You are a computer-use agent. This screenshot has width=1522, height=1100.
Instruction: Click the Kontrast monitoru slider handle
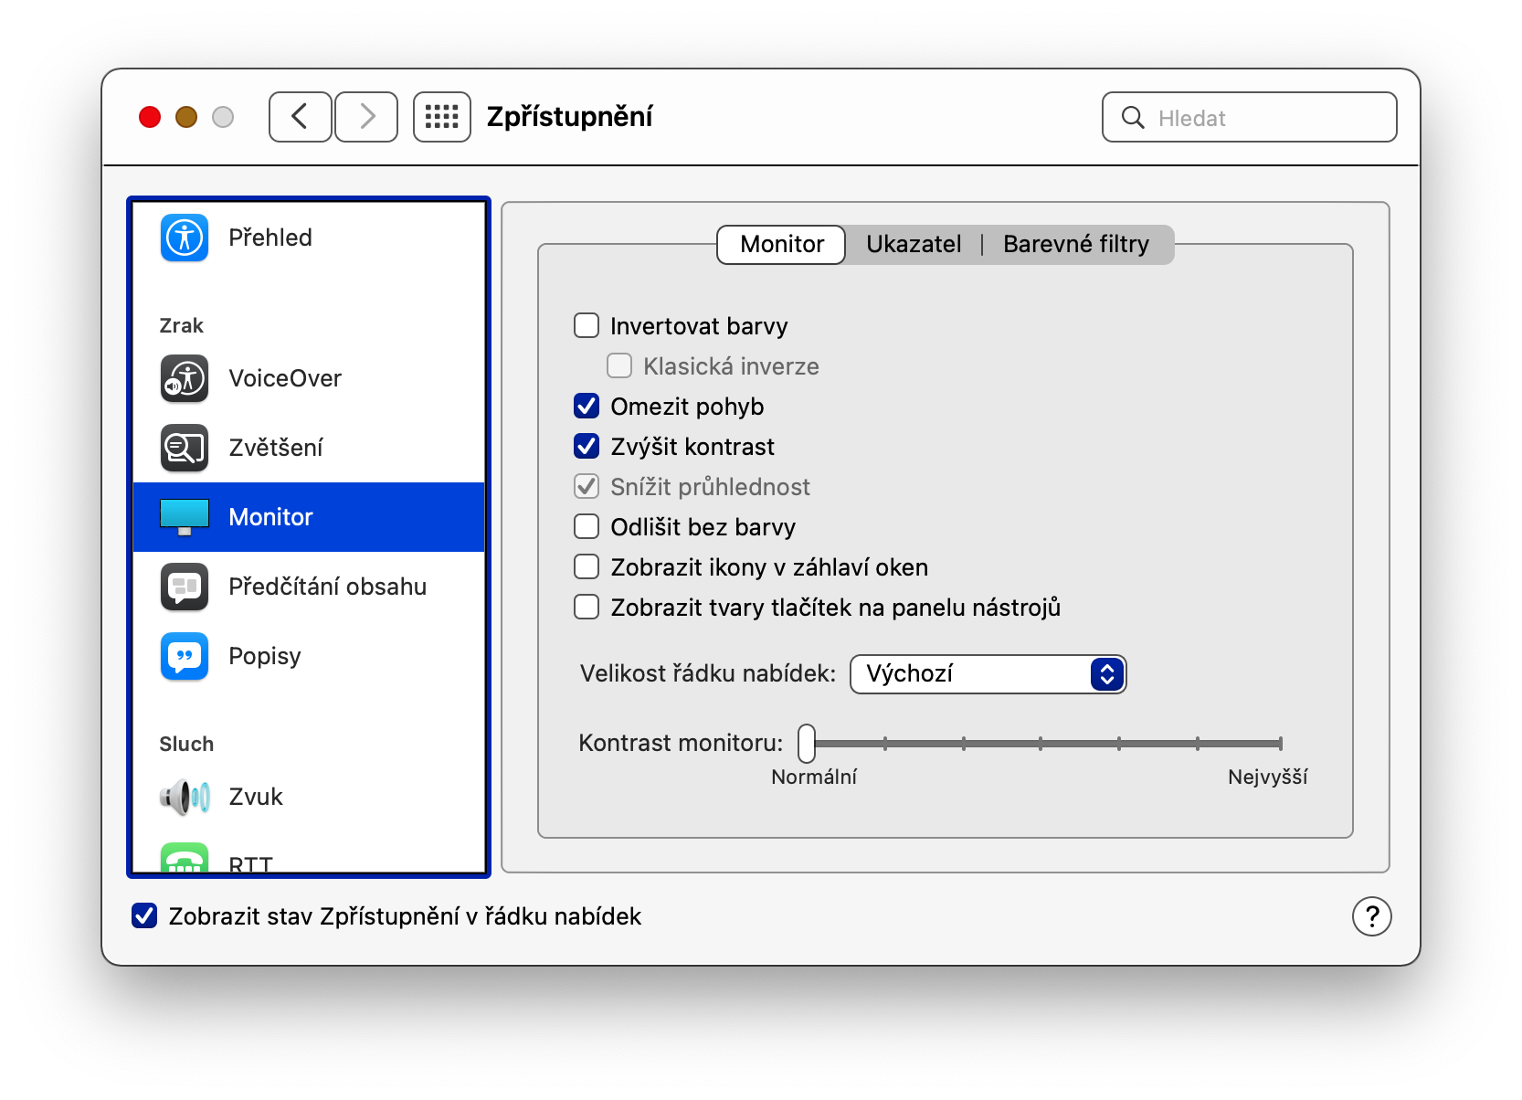click(x=807, y=744)
